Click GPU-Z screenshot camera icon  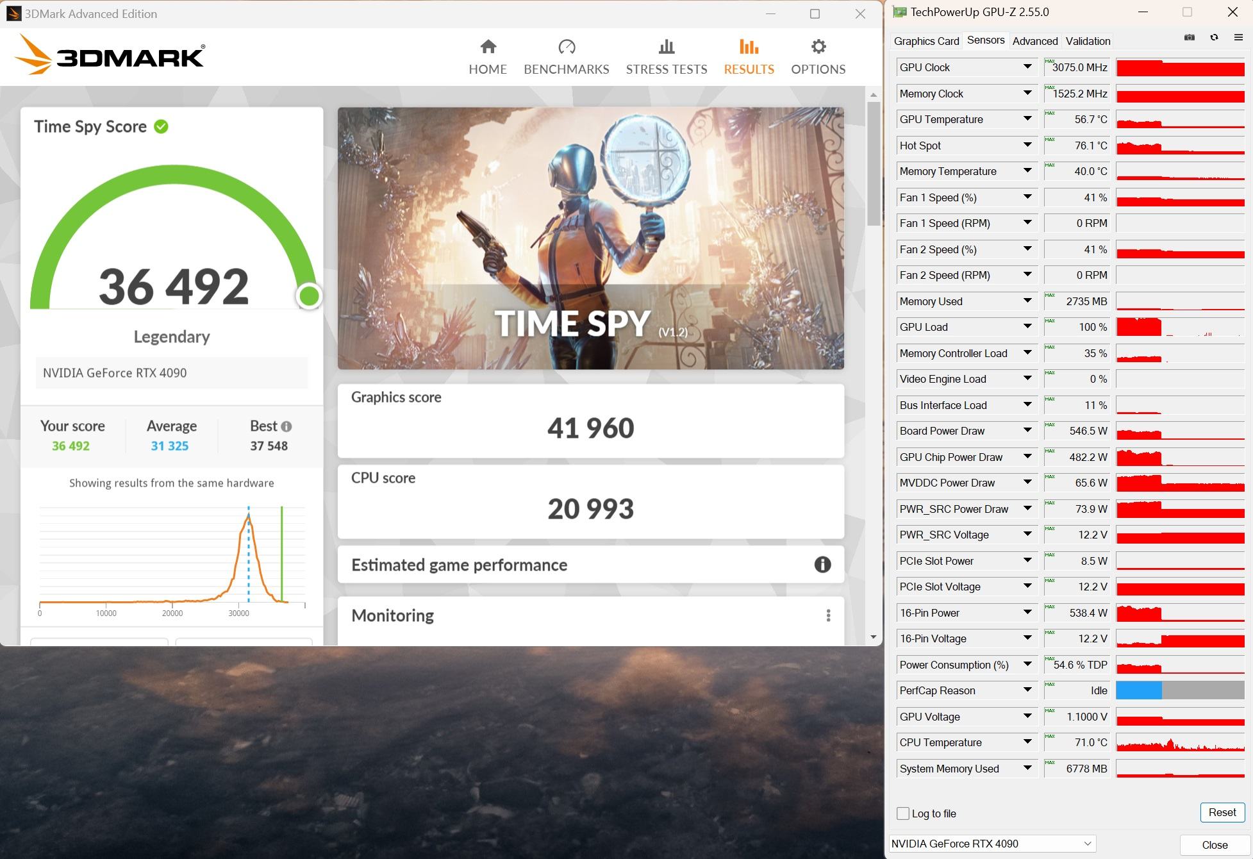point(1189,38)
